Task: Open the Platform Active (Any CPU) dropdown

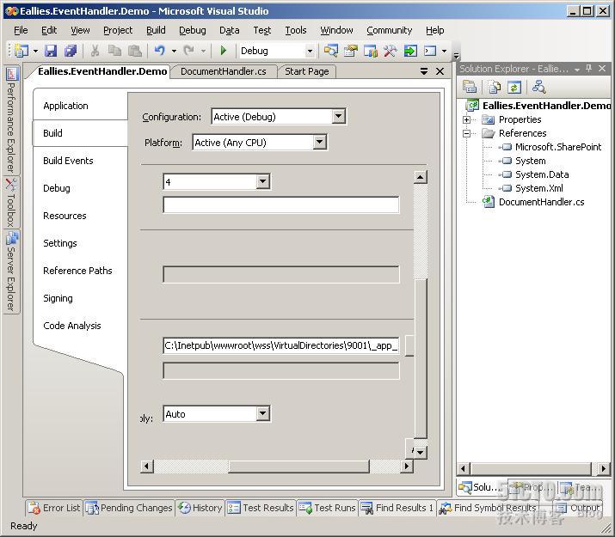Action: [320, 142]
